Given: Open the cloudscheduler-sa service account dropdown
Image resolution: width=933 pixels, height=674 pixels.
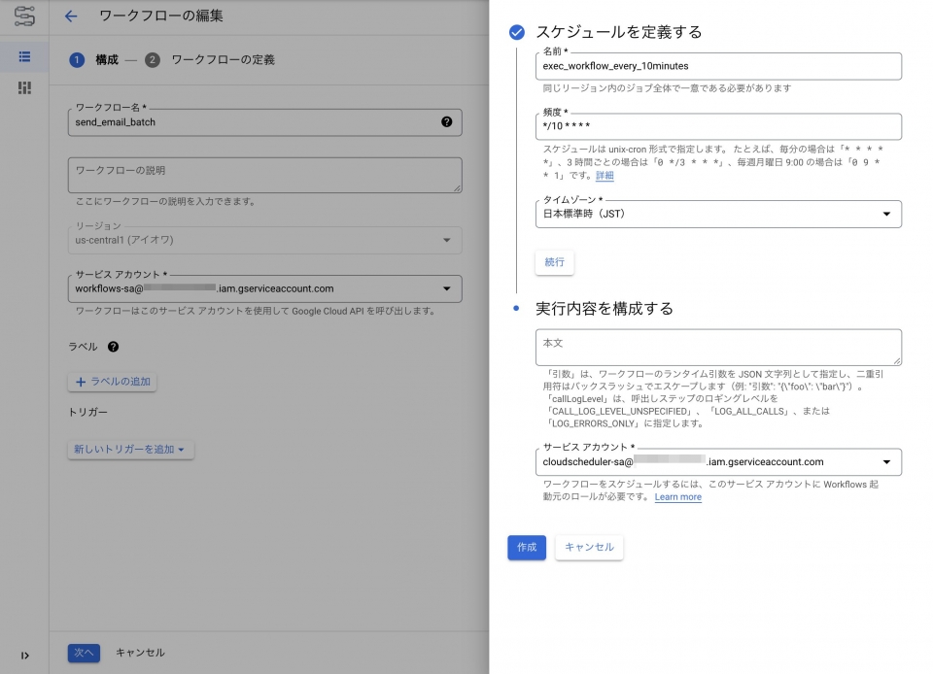Looking at the screenshot, I should 718,462.
